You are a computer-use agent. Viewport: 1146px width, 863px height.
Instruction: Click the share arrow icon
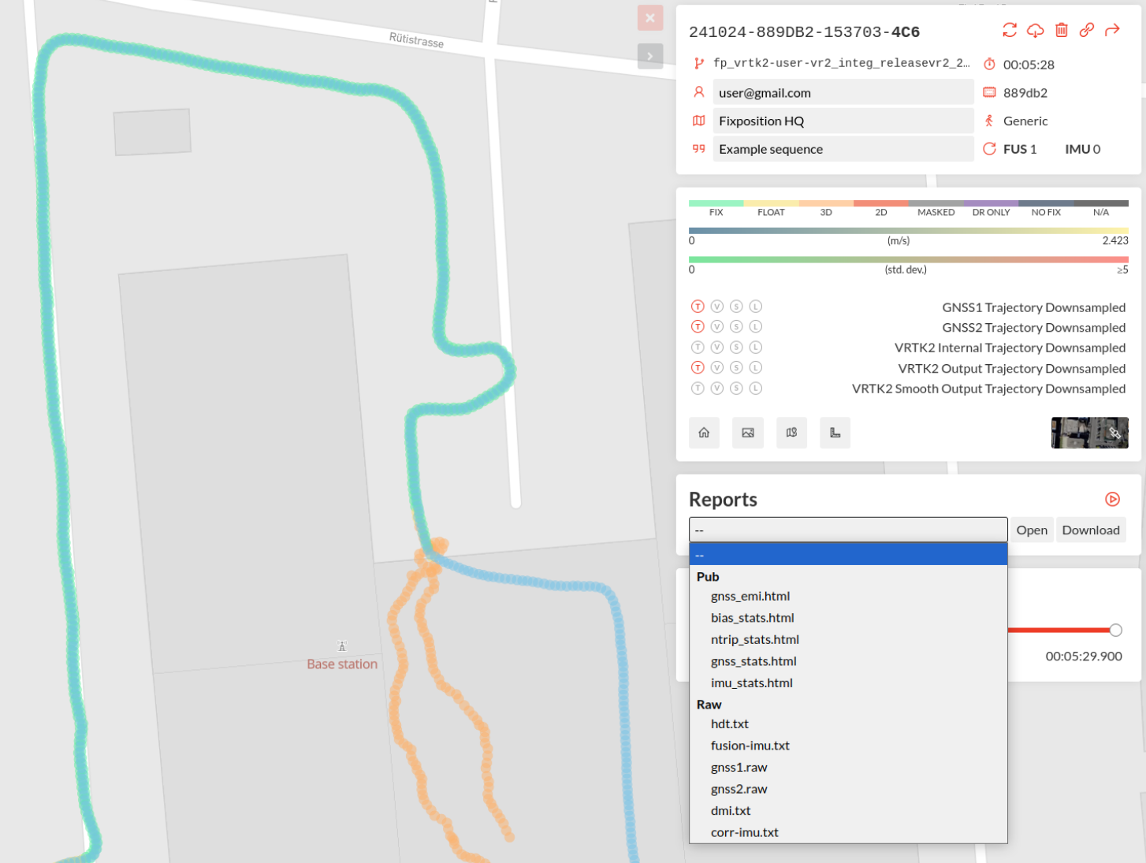pos(1112,30)
